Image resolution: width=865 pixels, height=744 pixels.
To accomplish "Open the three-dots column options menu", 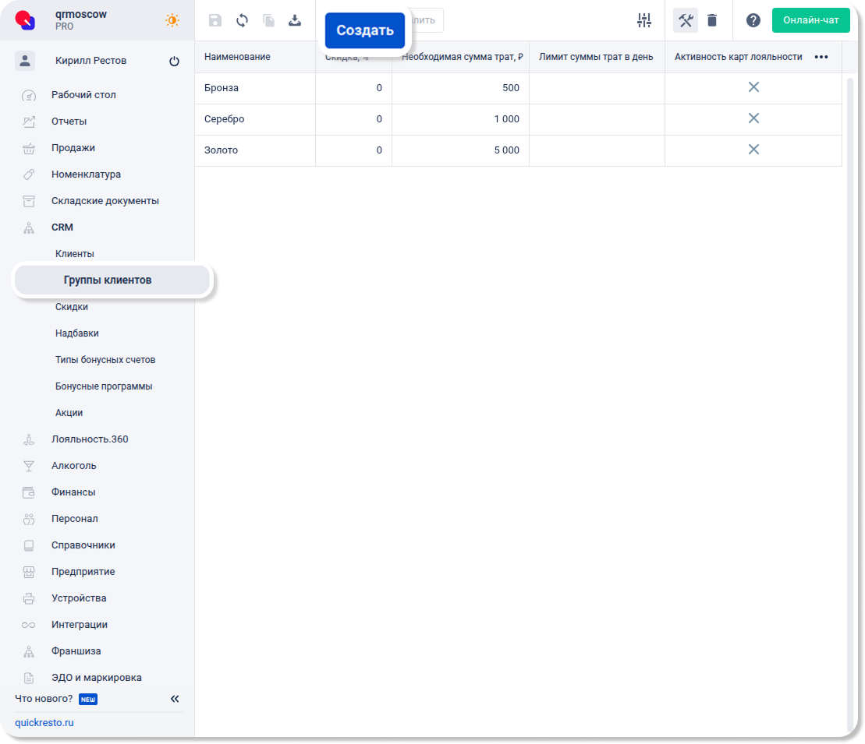I will tap(821, 57).
